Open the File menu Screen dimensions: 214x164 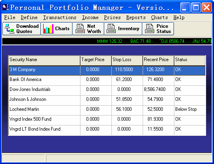pos(10,17)
